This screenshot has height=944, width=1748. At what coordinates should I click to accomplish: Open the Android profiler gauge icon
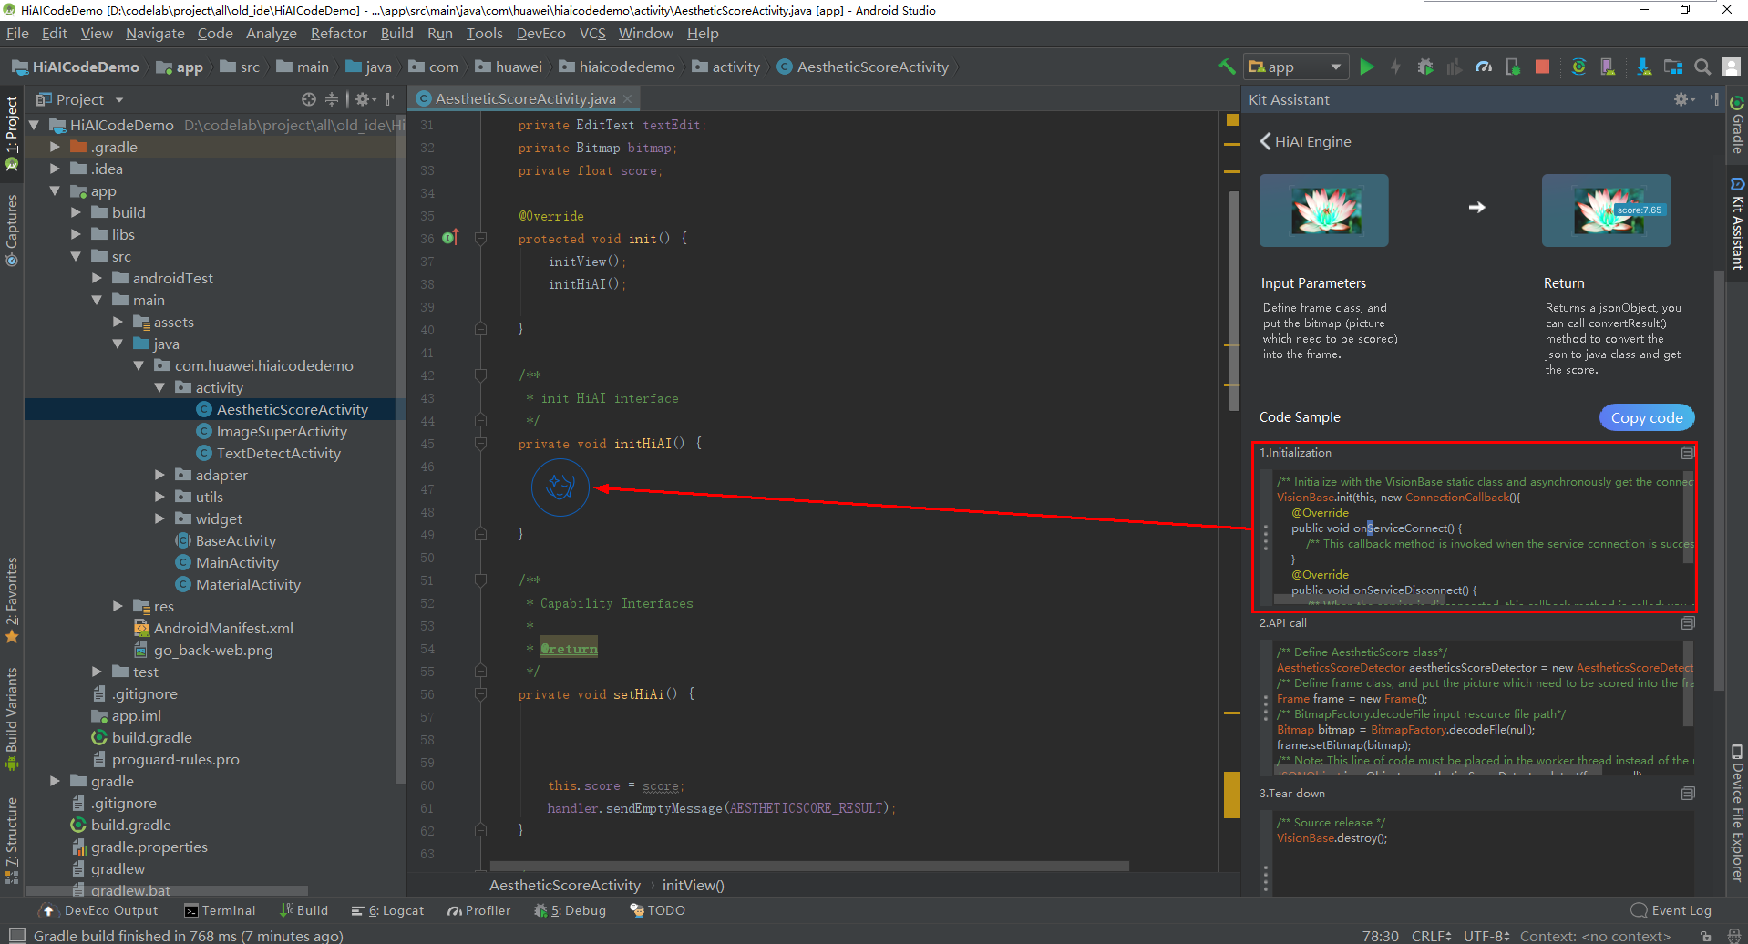(1484, 67)
